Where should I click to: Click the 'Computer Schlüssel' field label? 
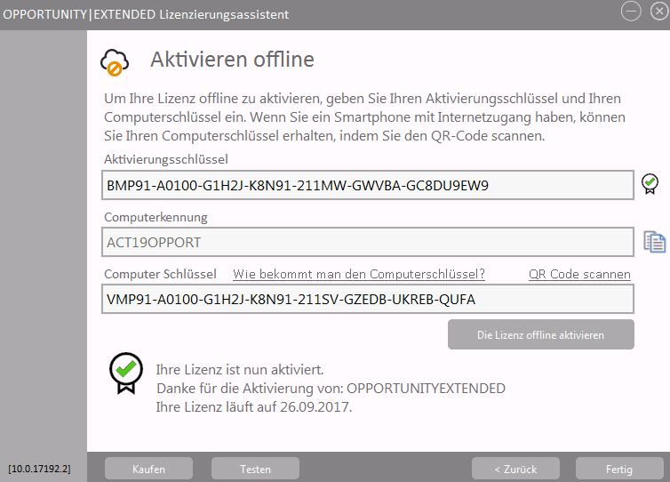tap(160, 274)
